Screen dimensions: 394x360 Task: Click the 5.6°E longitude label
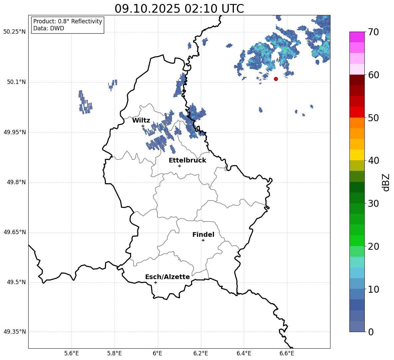tap(72, 353)
